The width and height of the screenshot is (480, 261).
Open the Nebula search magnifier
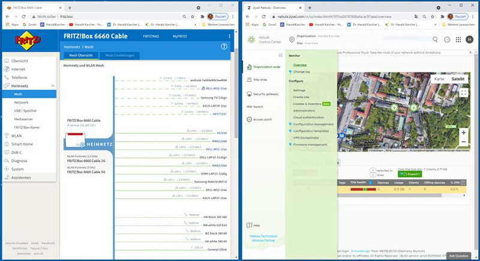pos(435,39)
